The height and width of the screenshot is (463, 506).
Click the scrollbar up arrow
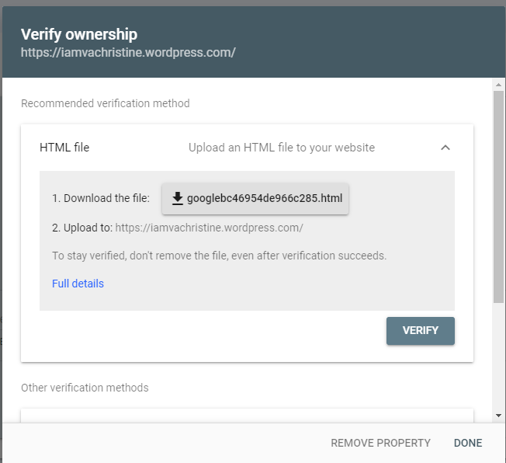click(499, 84)
